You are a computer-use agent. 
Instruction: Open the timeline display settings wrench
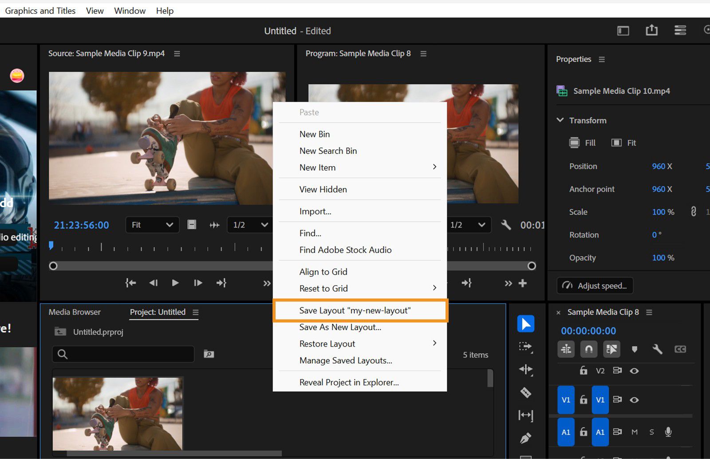[658, 350]
